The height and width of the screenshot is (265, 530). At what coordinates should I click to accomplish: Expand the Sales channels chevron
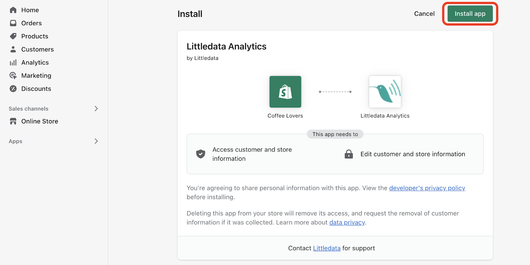[x=96, y=109]
